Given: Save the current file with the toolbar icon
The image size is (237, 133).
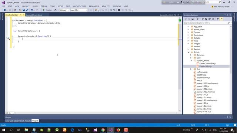Looking at the screenshot, I should 24,10.
